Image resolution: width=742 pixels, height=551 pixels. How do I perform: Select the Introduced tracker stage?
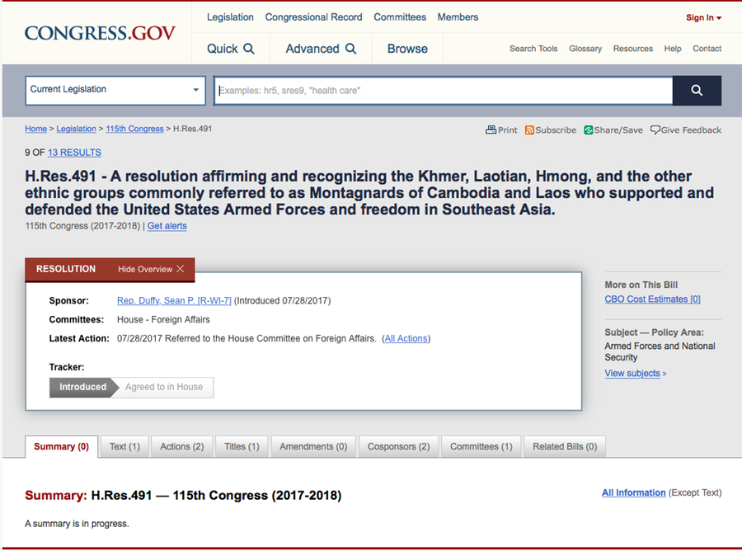point(82,387)
